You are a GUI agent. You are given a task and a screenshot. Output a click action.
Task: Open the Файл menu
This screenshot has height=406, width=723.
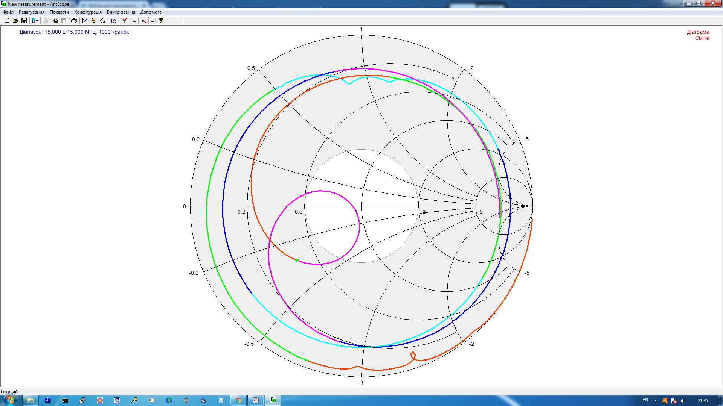8,12
